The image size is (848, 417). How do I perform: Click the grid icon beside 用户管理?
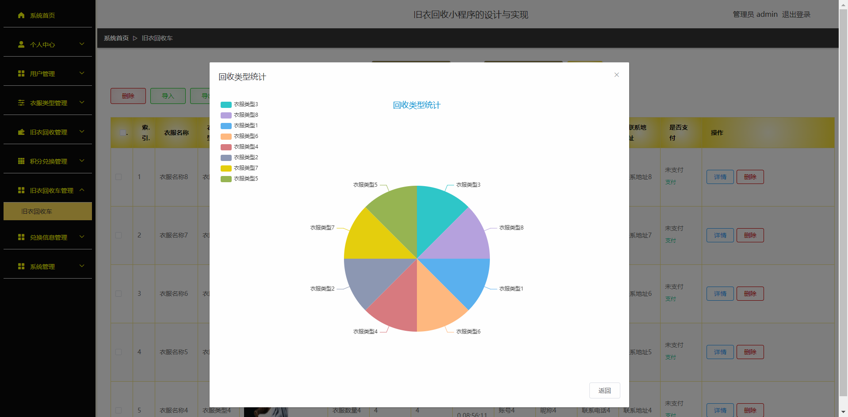21,74
